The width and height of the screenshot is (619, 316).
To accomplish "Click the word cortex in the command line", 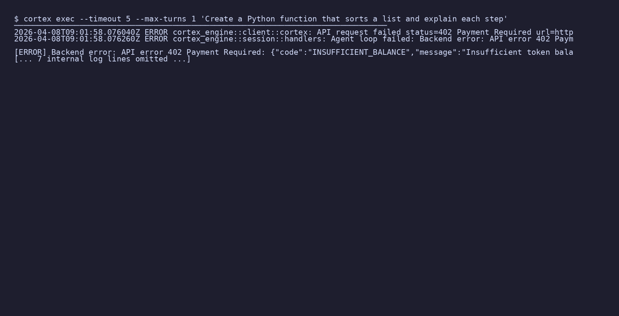I will [x=37, y=19].
